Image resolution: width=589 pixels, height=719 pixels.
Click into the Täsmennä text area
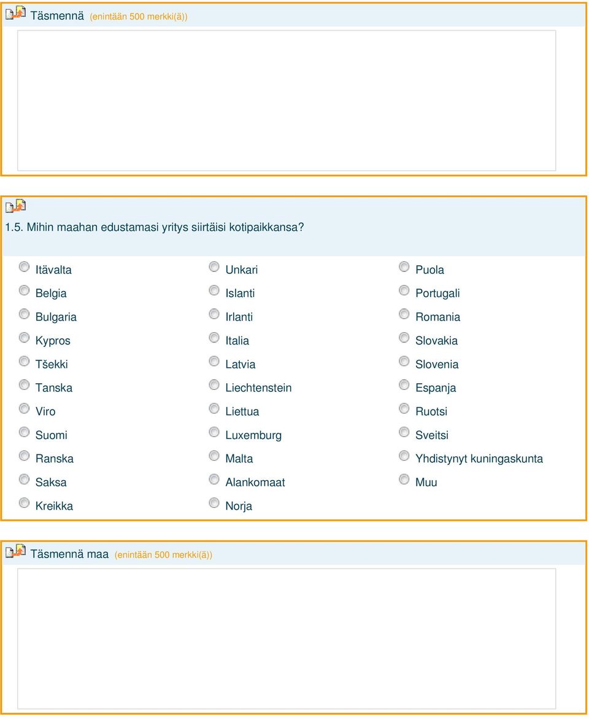(287, 101)
